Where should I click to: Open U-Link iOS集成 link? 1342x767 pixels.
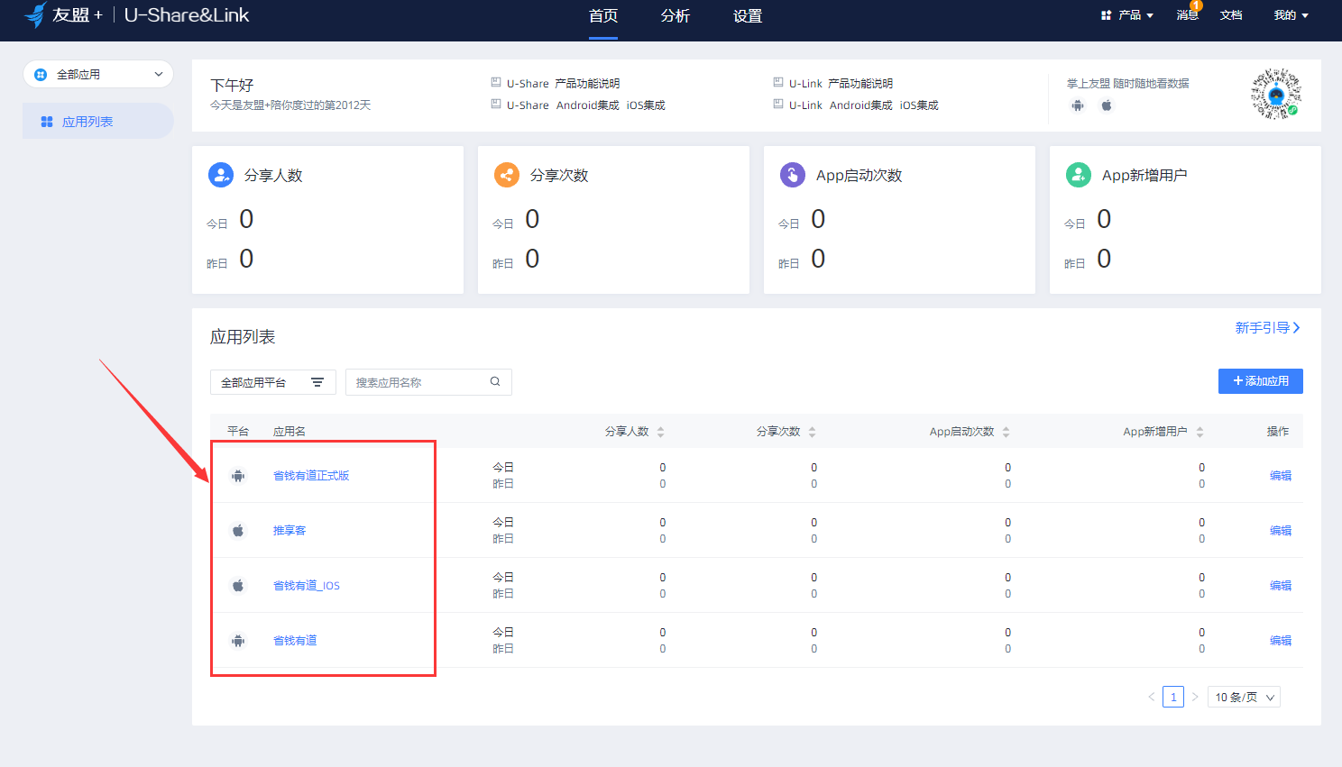pyautogui.click(x=919, y=105)
